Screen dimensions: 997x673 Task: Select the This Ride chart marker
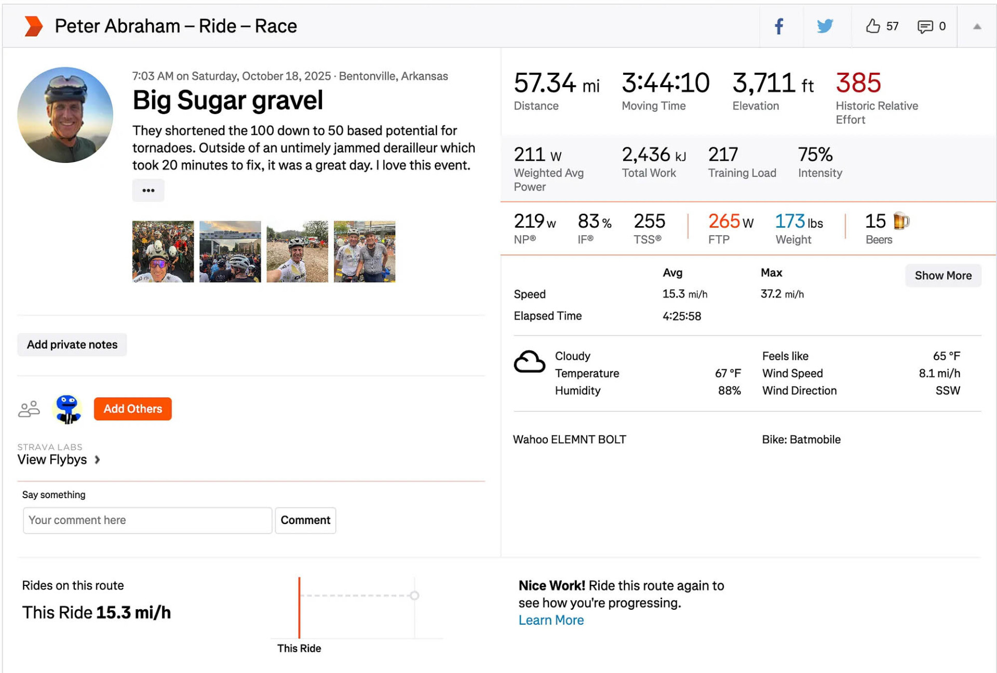tap(299, 607)
